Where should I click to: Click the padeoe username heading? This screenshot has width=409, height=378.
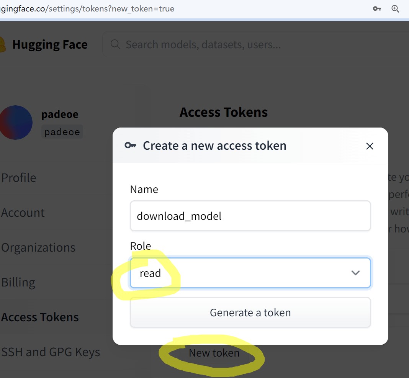[60, 114]
